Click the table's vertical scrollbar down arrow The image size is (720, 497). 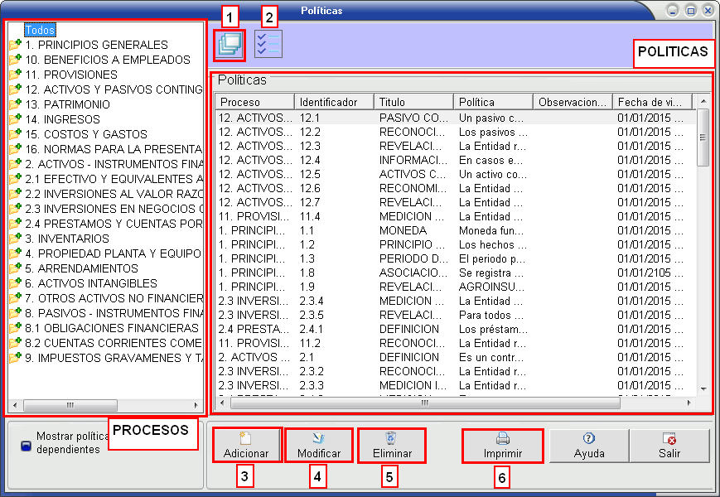[x=703, y=388]
